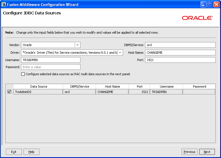Click the DBMS/Service column header
Screen dimensions: 221x158
click(x=79, y=86)
